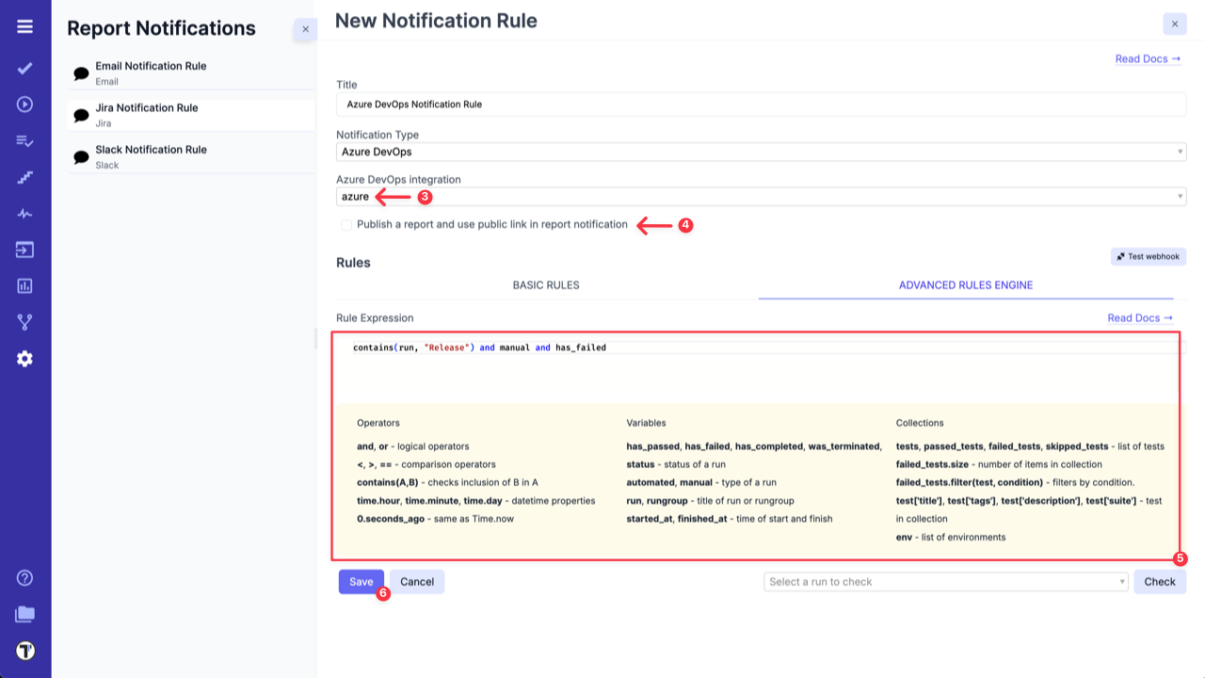Open test plans from the sidebar list icon
Viewport: 1205px width, 678px height.
click(24, 140)
